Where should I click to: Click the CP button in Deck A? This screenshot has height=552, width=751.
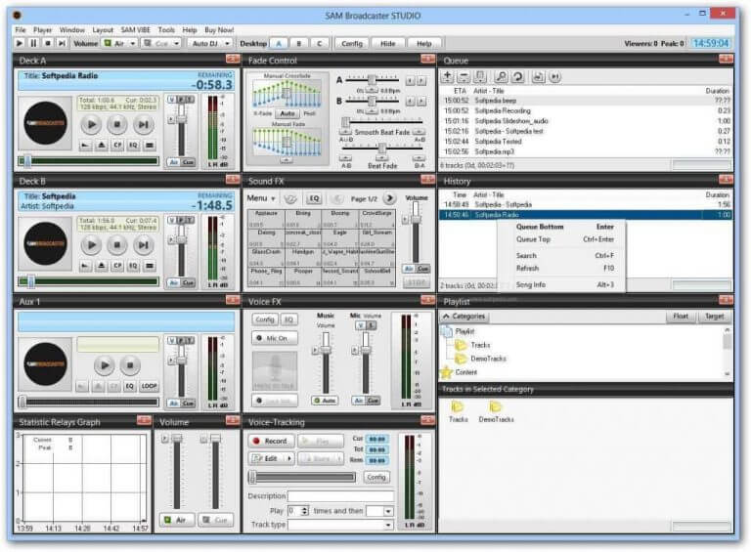[117, 145]
